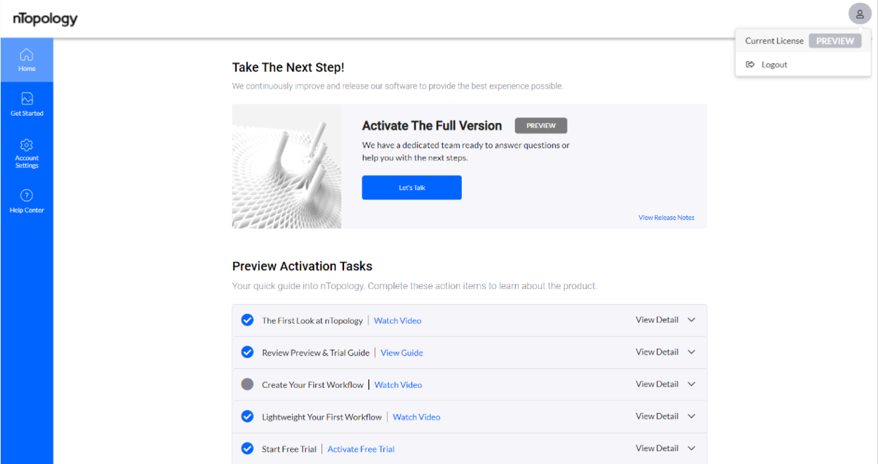Click the Take The Next Step! heading
Image resolution: width=878 pixels, height=464 pixels.
point(288,67)
